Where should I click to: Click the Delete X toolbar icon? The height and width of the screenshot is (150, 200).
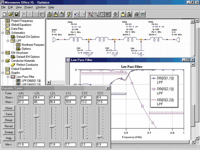(x=24, y=14)
